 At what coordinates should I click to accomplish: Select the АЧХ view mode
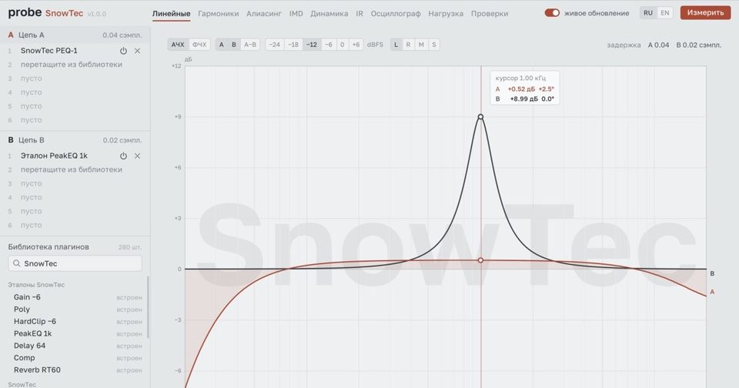click(178, 45)
